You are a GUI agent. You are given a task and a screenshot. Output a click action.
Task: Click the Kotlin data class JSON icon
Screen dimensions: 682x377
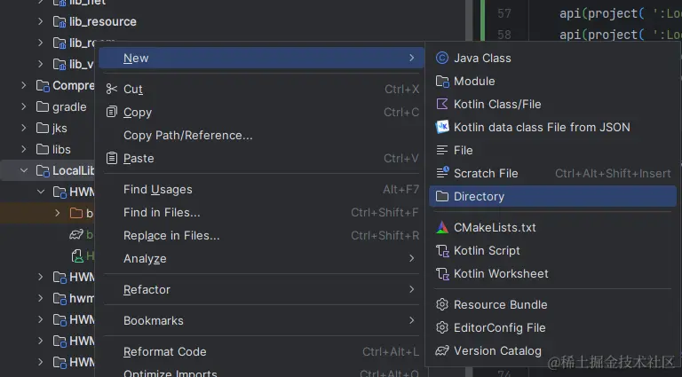point(442,127)
